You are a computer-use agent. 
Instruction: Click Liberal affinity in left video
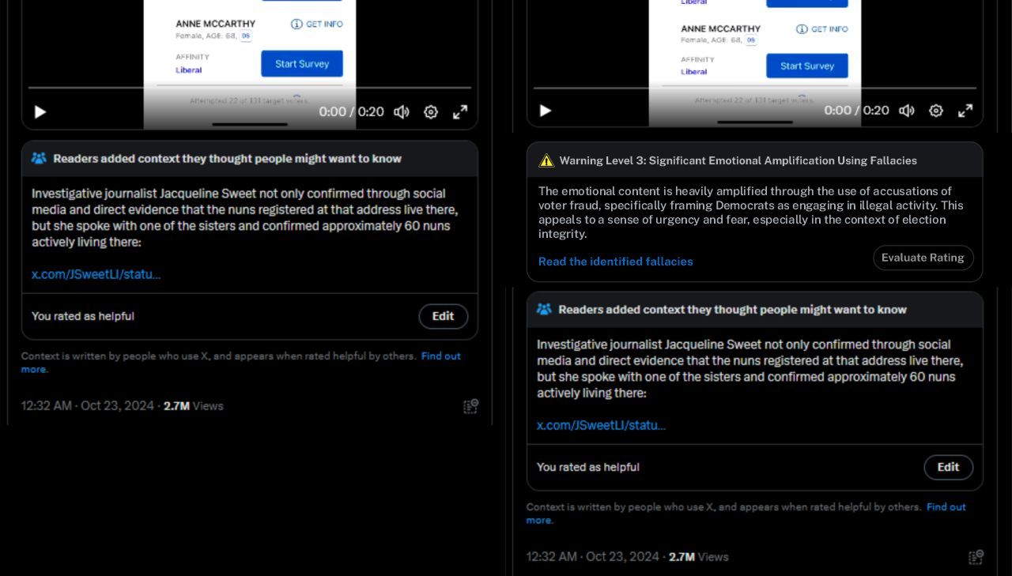click(x=188, y=70)
